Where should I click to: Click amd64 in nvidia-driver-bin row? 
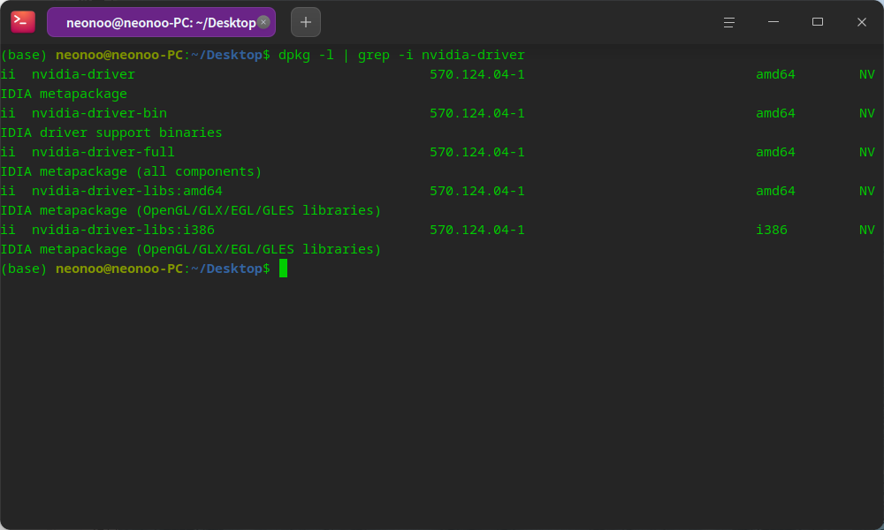coord(775,113)
